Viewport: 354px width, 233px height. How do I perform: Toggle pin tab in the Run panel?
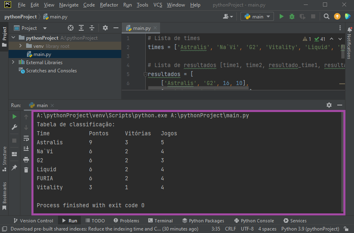coord(14,168)
